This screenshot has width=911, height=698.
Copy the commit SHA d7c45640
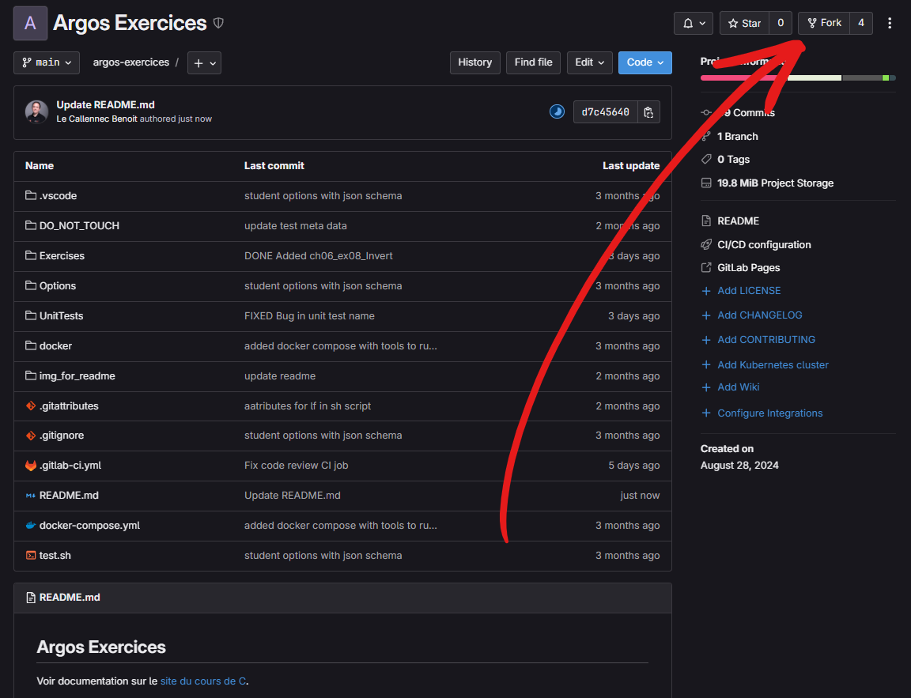(x=648, y=112)
